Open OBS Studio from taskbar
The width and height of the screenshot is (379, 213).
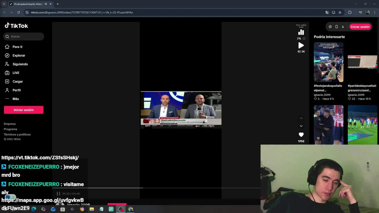(x=121, y=209)
